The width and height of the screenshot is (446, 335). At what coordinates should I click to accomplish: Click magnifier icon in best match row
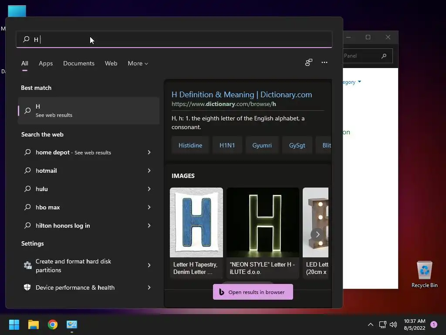(x=27, y=110)
